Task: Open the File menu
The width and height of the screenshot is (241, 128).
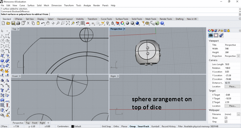Action: [2, 5]
